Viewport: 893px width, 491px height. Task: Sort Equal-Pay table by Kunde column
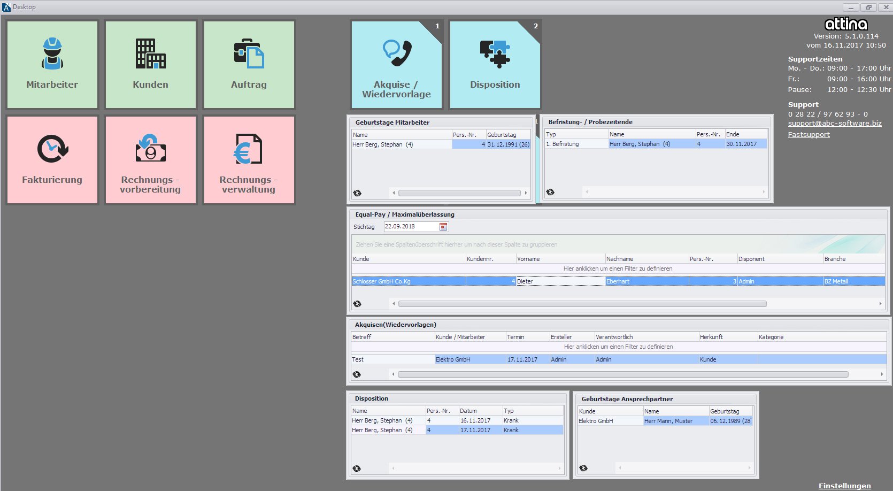(x=409, y=259)
